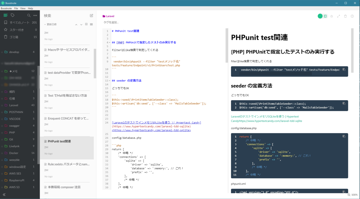The image size is (360, 199).
Task: Open note 'Test でMailを飛ばさない方法'
Action: [67, 101]
